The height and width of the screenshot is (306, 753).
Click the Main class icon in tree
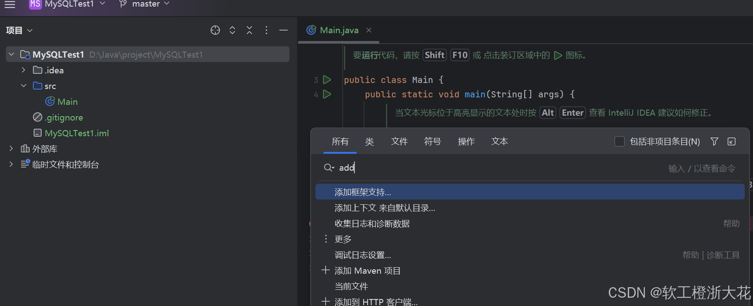50,101
